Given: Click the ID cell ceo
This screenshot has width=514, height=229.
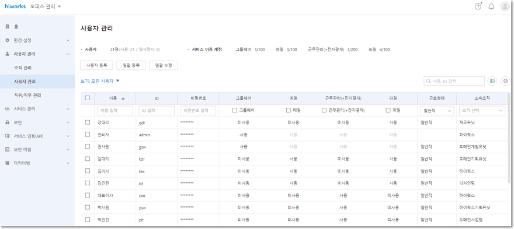Looking at the screenshot, I should pos(143,196).
